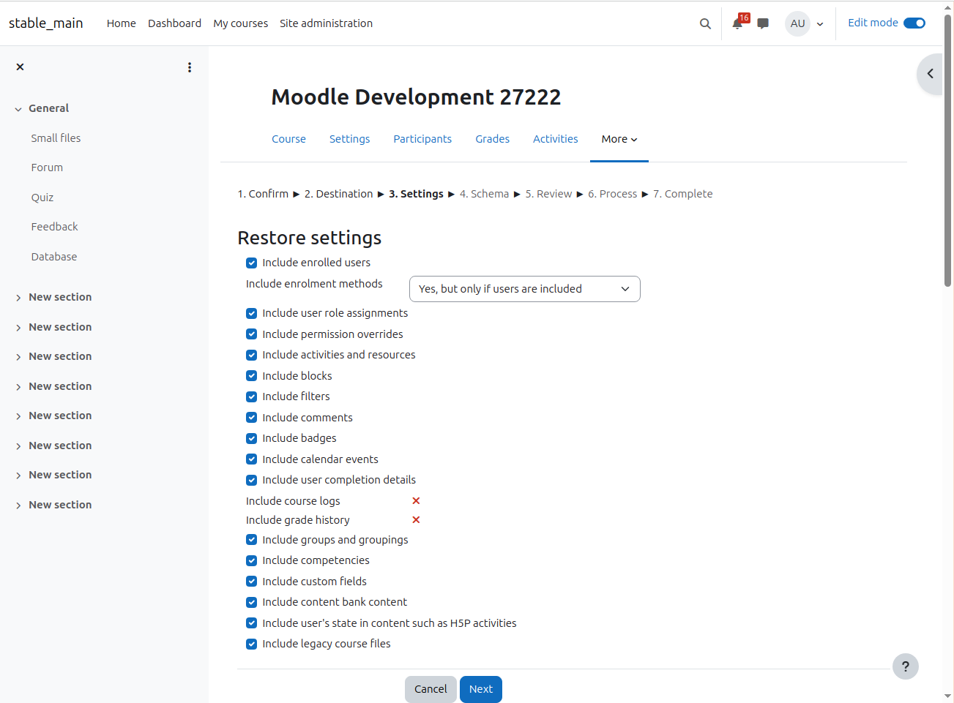Uncheck Include groups and groupings
Viewport: 954px width, 703px height.
tap(251, 540)
